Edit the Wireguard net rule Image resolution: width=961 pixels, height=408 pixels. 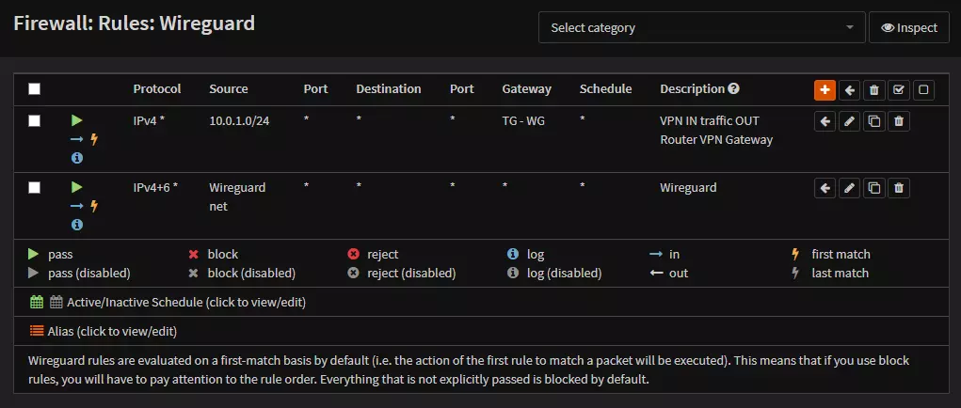[x=849, y=188]
